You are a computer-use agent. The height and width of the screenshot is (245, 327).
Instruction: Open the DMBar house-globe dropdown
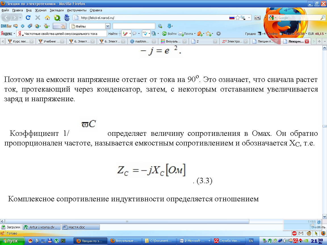38,26
